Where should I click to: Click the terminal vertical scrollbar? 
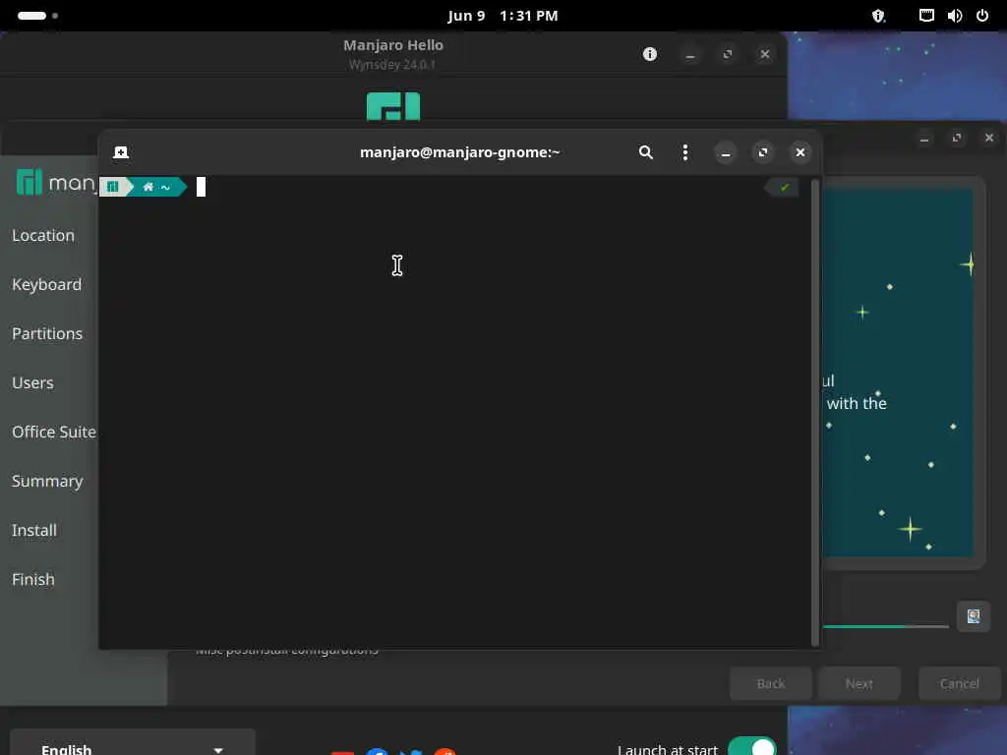[x=815, y=413]
